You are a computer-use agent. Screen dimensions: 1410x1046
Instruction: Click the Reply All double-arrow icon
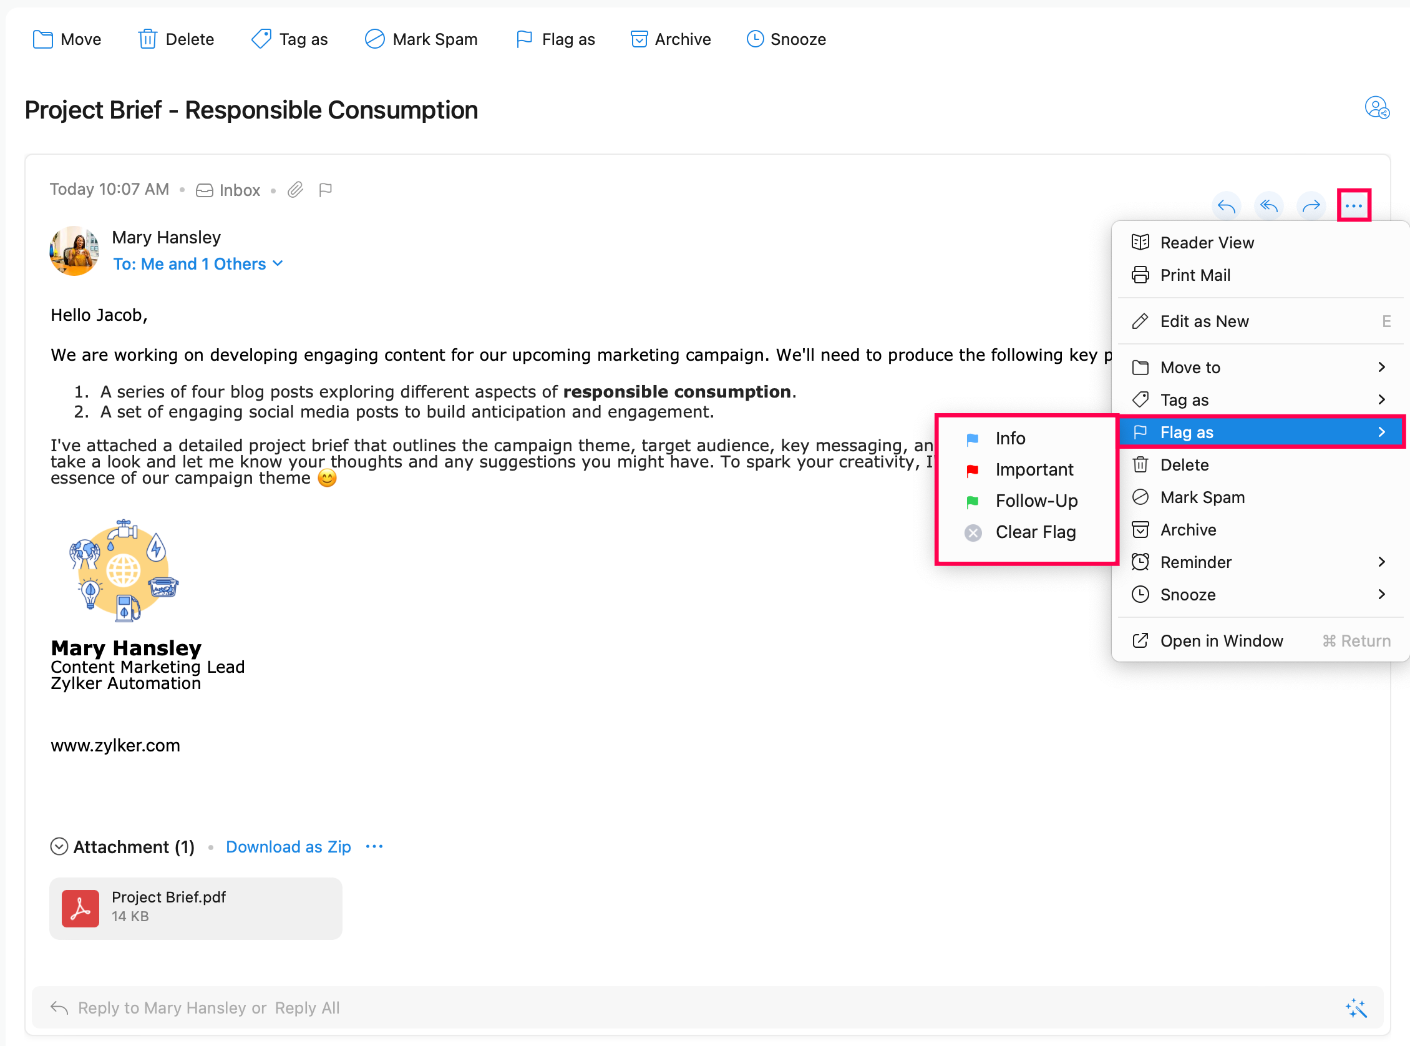click(1268, 206)
